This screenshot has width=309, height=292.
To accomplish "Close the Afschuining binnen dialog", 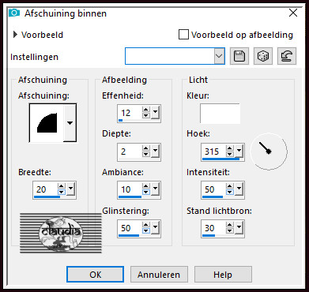I will click(x=293, y=13).
